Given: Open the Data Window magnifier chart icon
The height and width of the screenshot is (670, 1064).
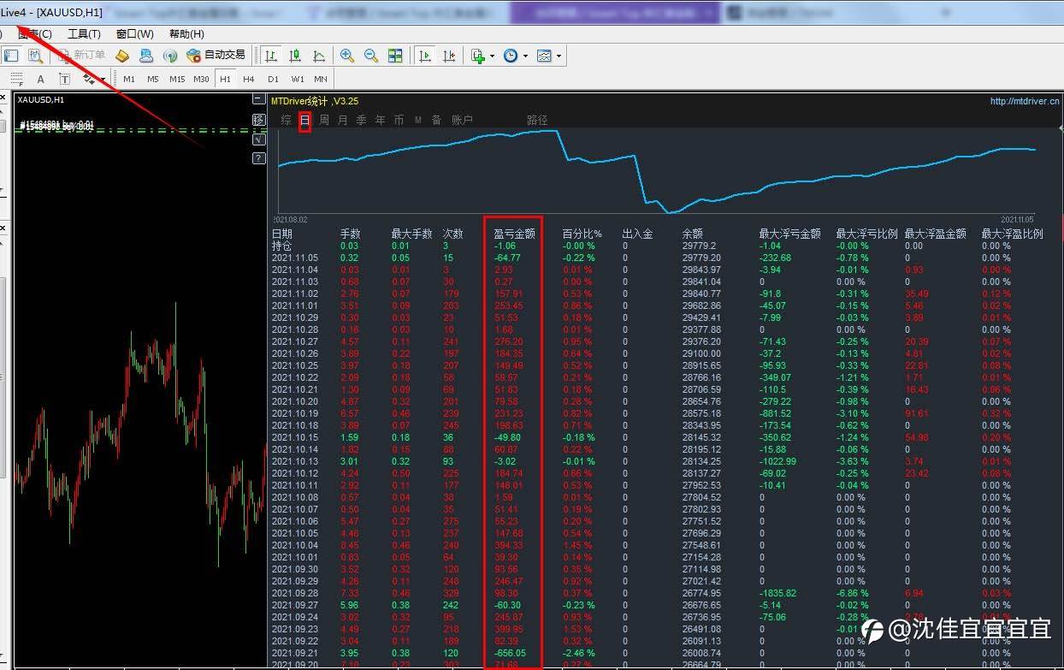Looking at the screenshot, I should point(35,56).
